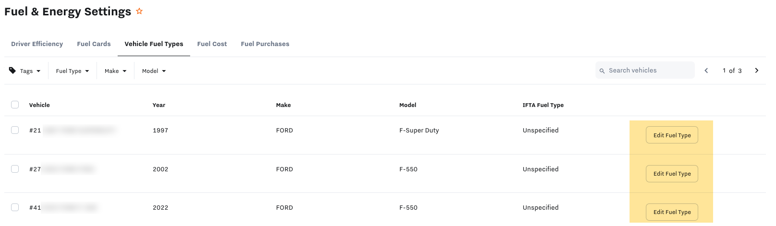
Task: Open the Make filter dropdown
Action: (115, 71)
